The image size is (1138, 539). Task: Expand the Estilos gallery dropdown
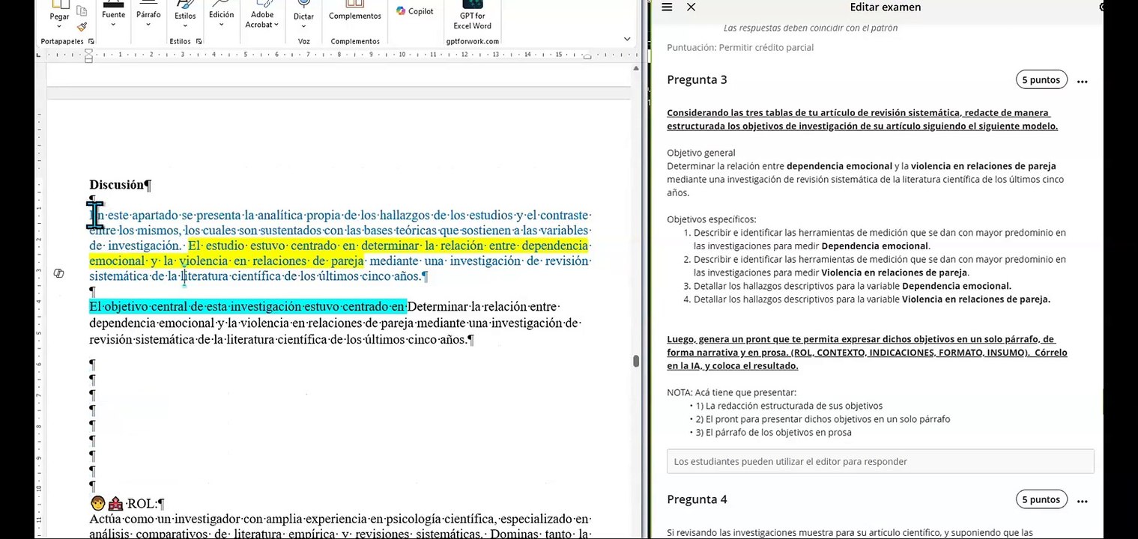click(x=185, y=25)
